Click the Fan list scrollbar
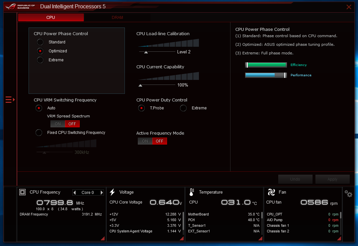Screen dimensions: 358x246 pyautogui.click(x=341, y=215)
